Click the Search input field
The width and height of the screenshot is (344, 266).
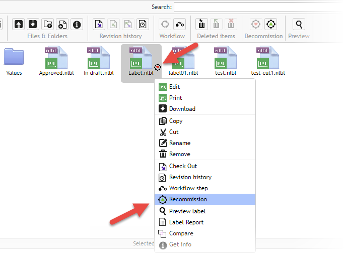pos(257,7)
